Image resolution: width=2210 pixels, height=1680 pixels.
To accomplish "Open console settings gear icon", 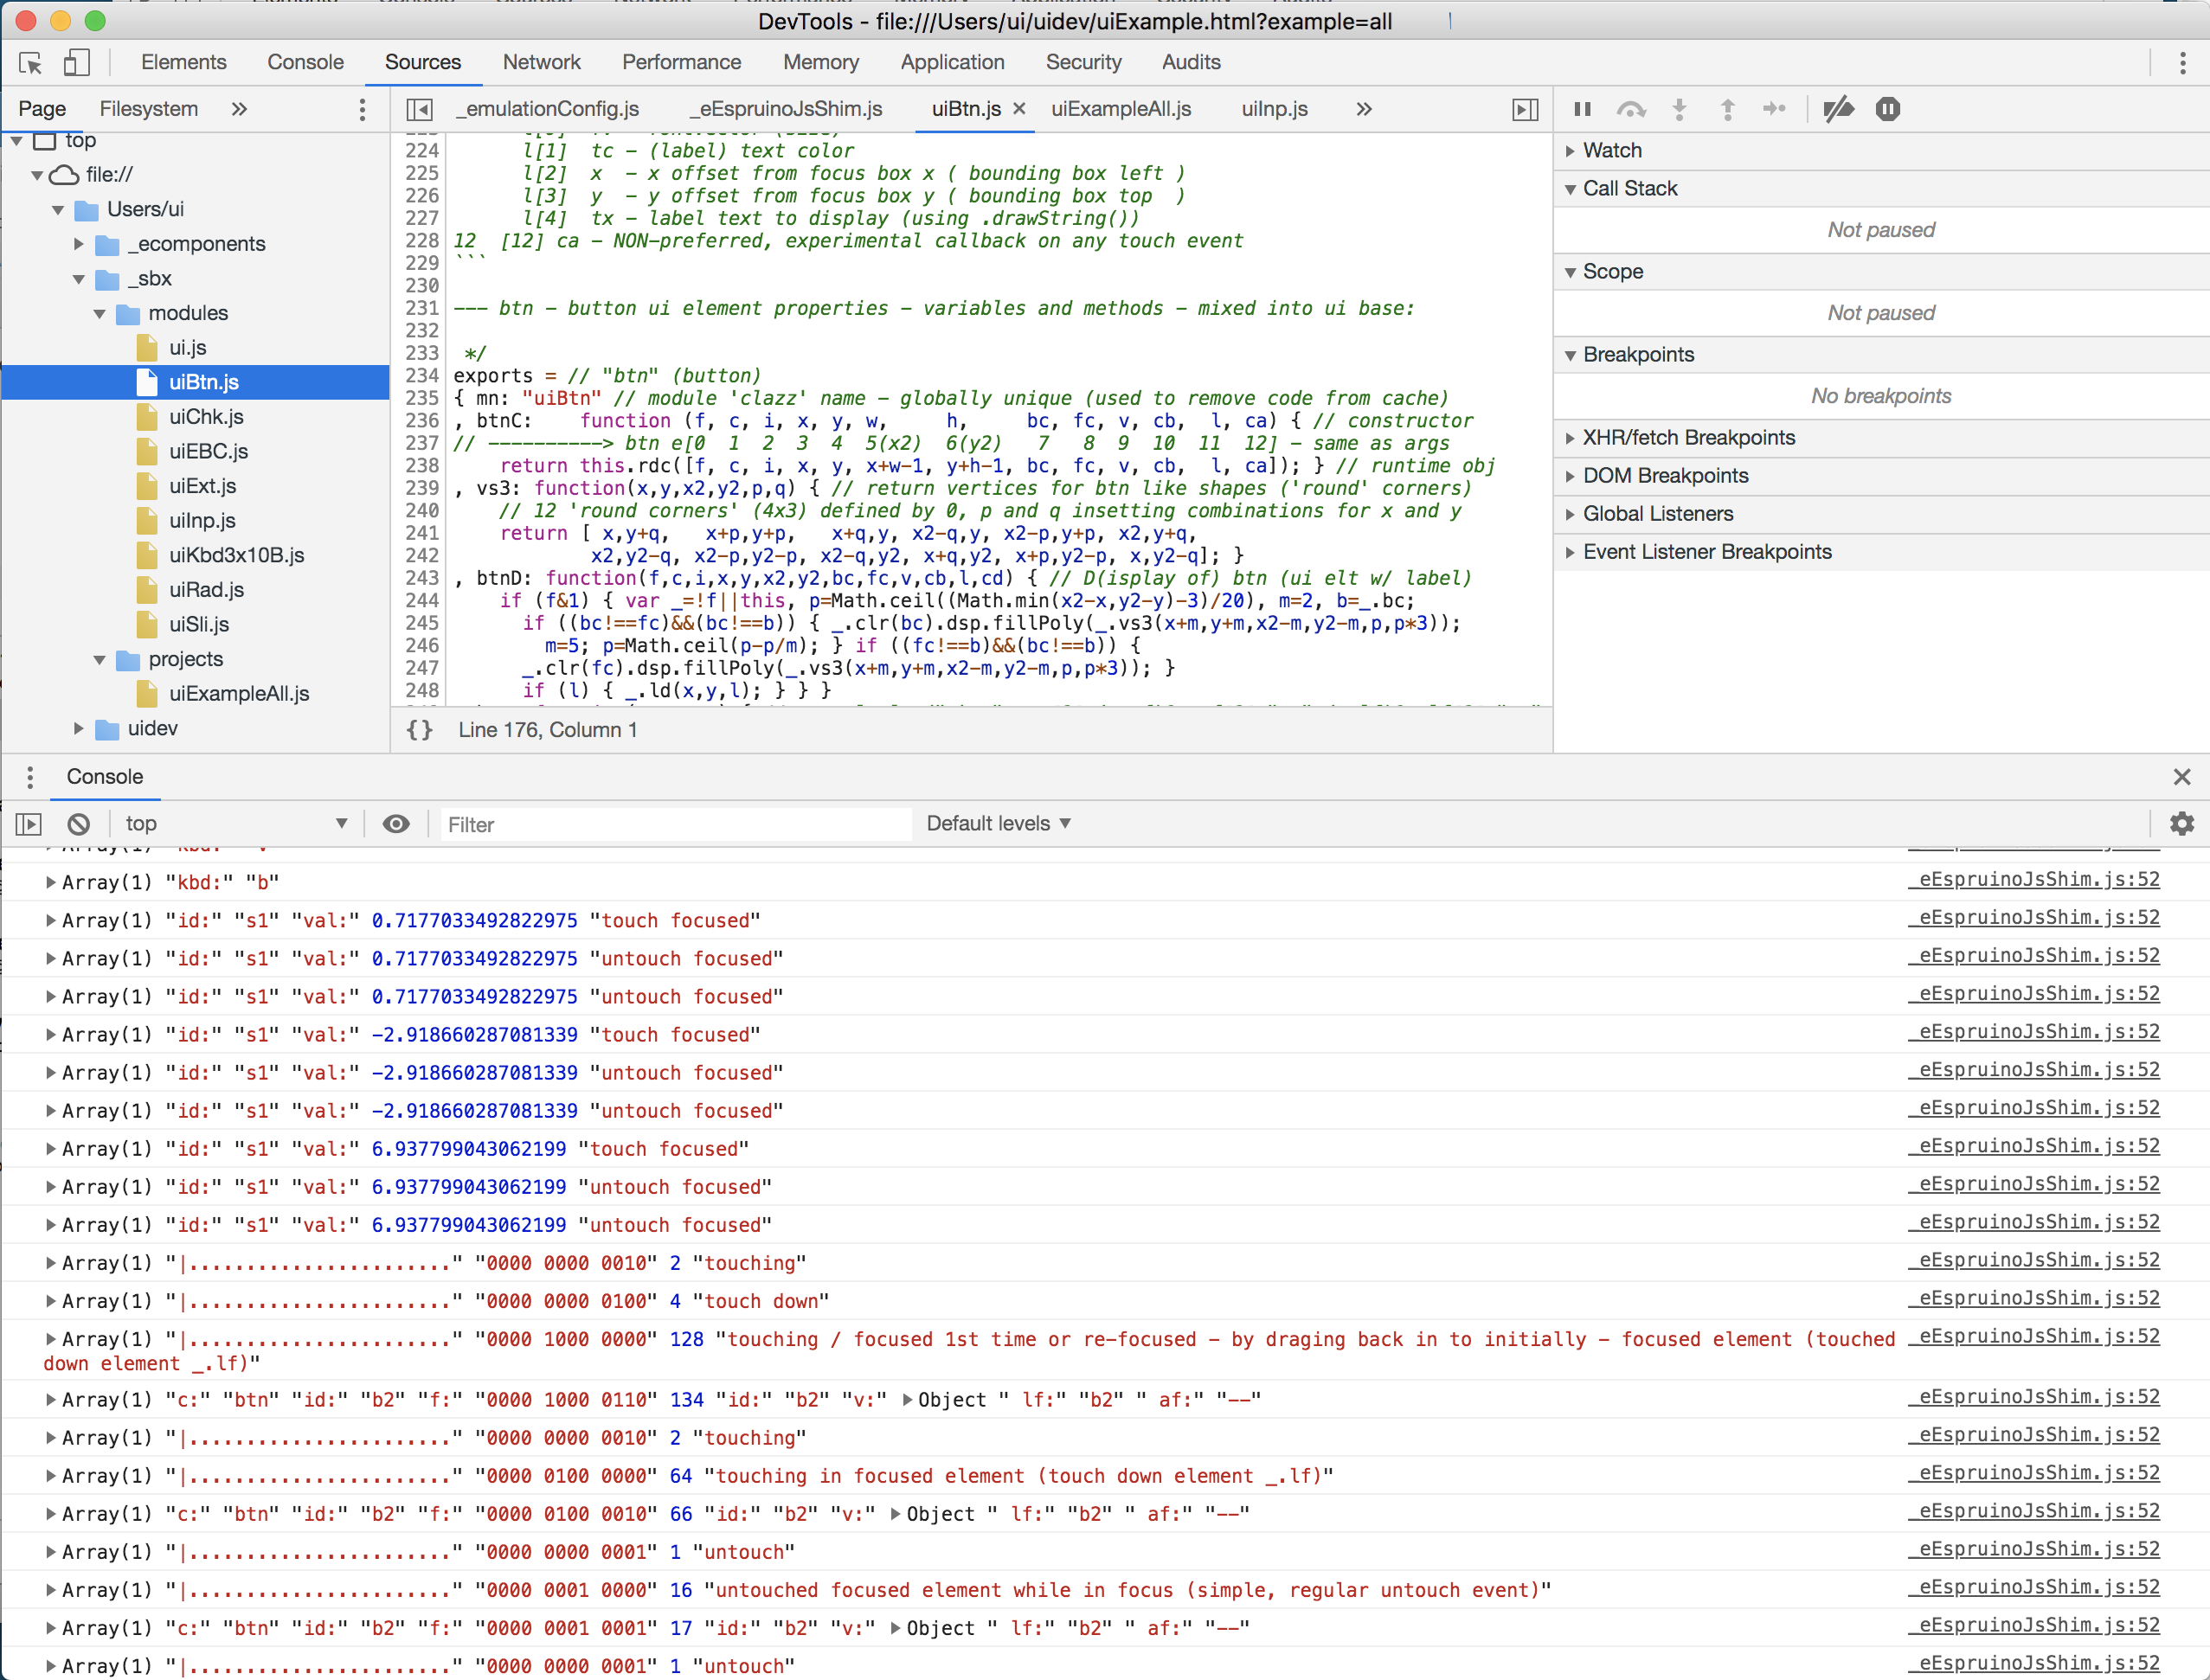I will pos(2181,824).
